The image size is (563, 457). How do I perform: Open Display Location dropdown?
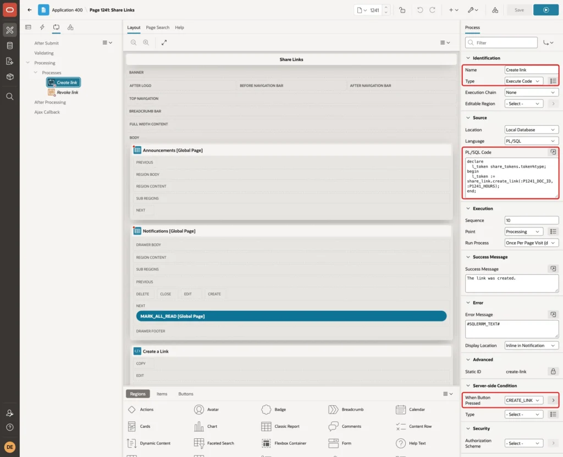532,345
